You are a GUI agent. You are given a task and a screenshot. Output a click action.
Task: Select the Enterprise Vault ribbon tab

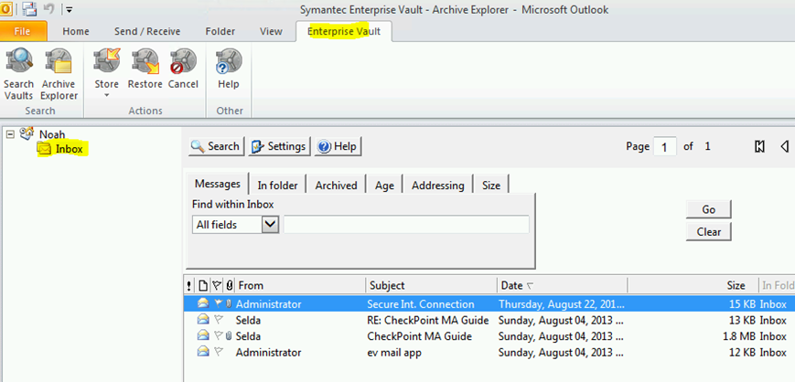pos(344,31)
